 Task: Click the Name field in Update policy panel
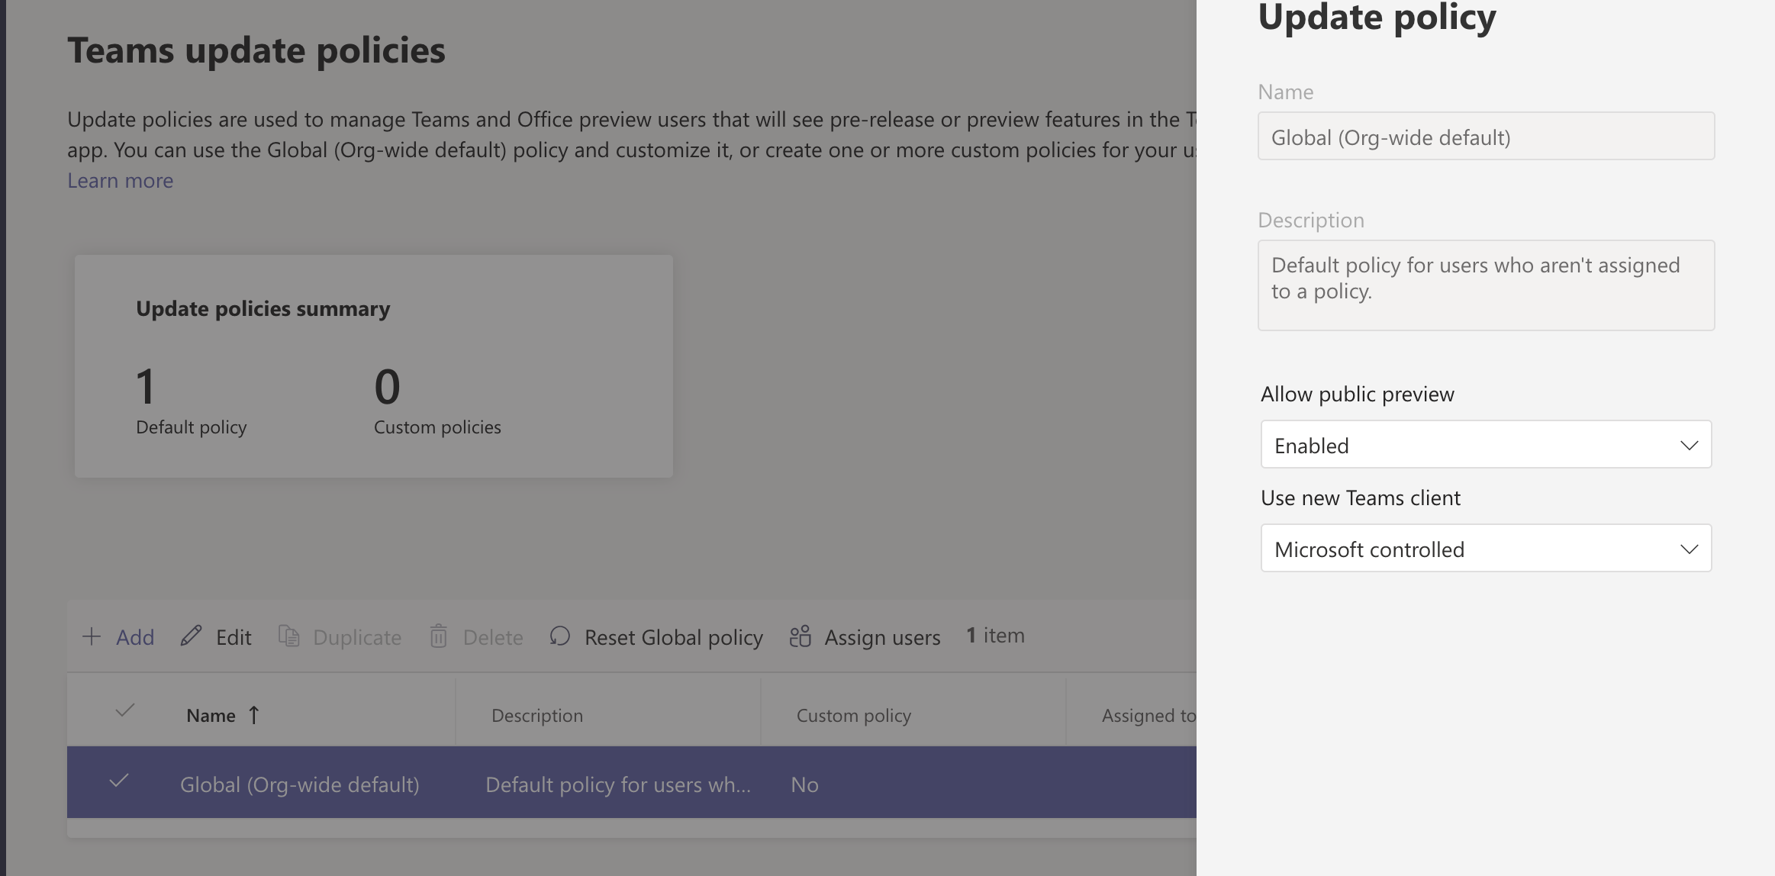pyautogui.click(x=1486, y=136)
